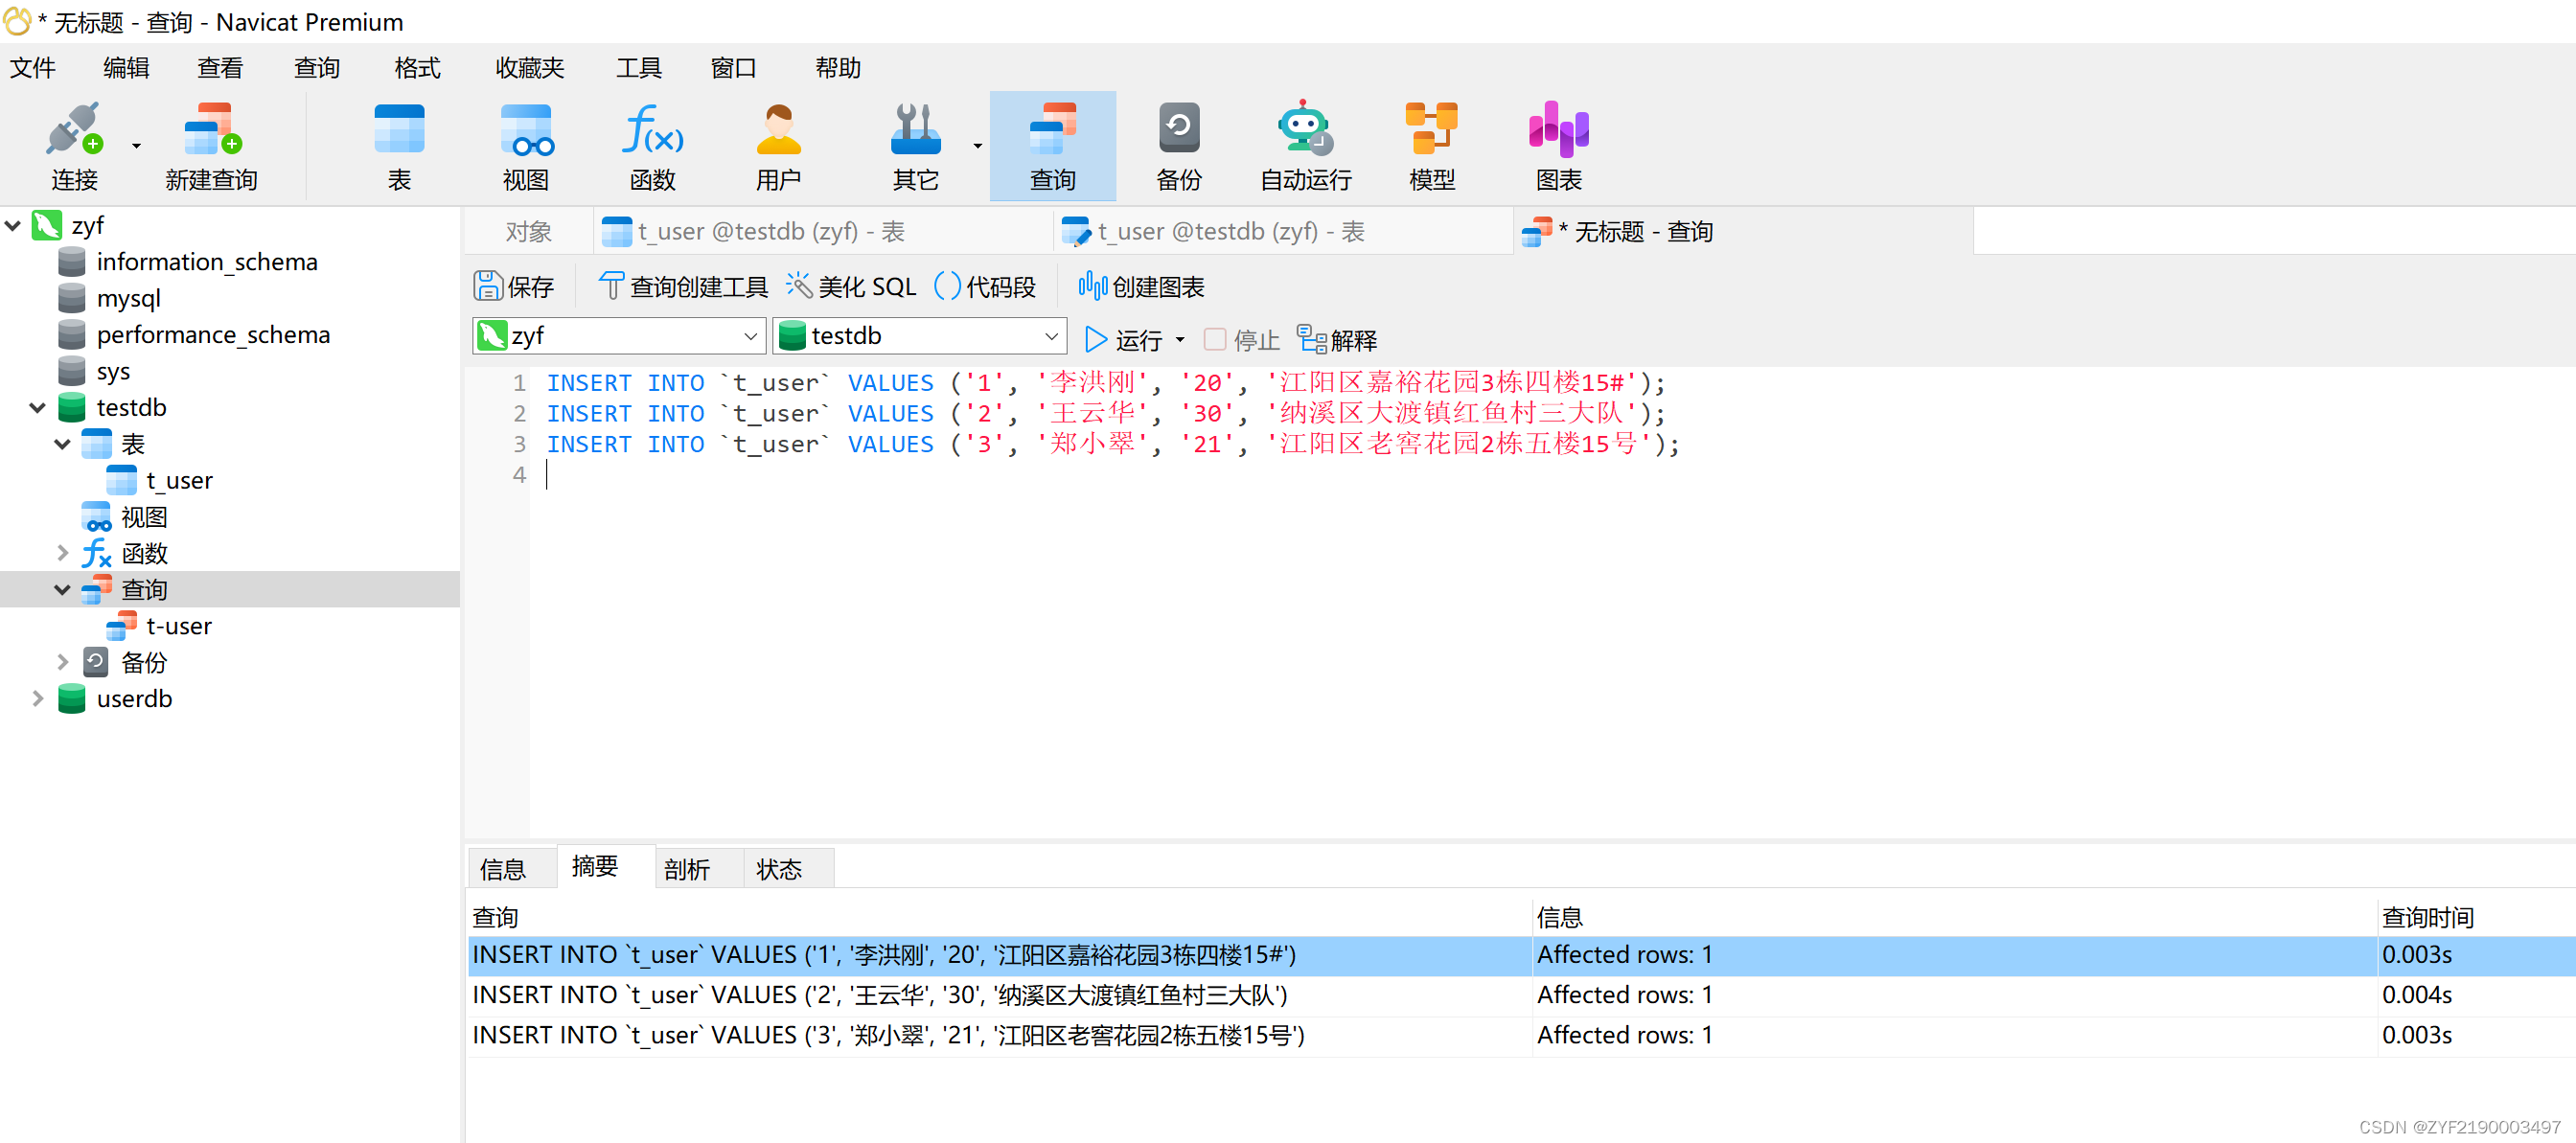Image resolution: width=2576 pixels, height=1143 pixels.
Task: Open the zyf connection dropdown
Action: click(x=749, y=337)
